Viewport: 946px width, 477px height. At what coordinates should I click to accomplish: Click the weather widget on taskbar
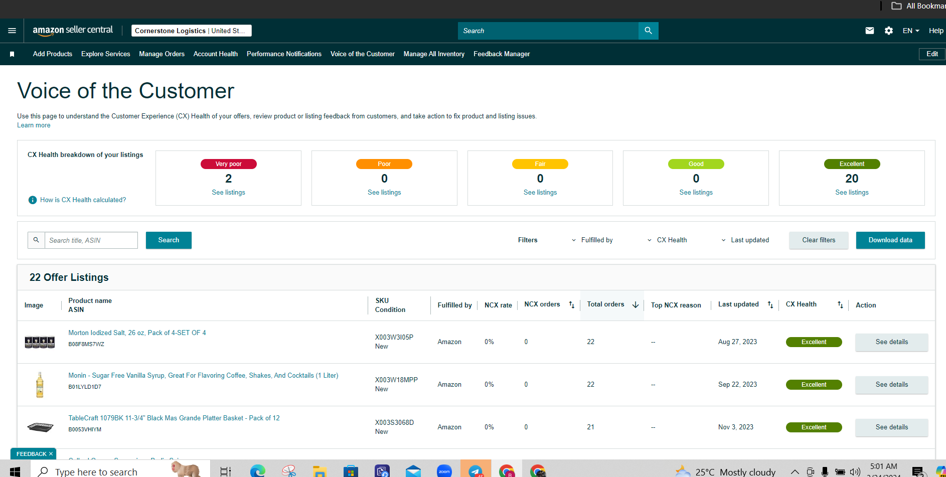(725, 471)
